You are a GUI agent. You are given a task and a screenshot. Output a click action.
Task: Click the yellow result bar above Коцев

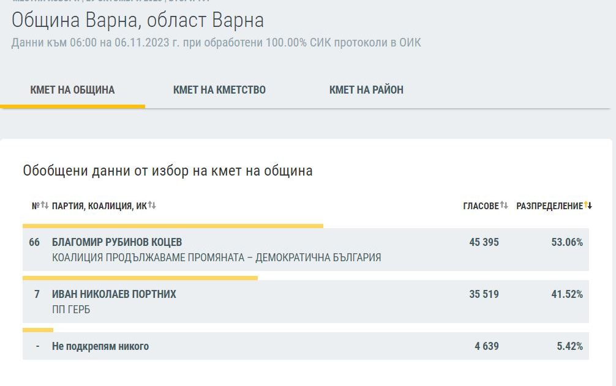[173, 226]
